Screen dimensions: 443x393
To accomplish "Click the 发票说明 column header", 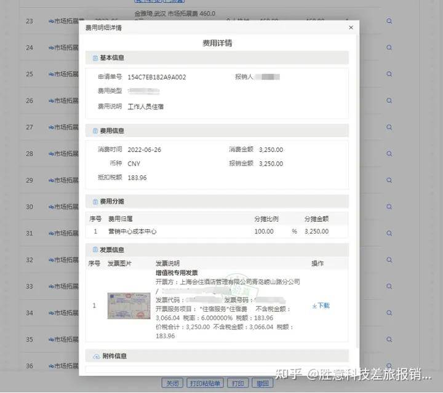I will coord(167,263).
